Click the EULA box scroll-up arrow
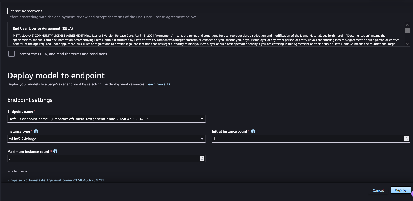 pyautogui.click(x=407, y=25)
